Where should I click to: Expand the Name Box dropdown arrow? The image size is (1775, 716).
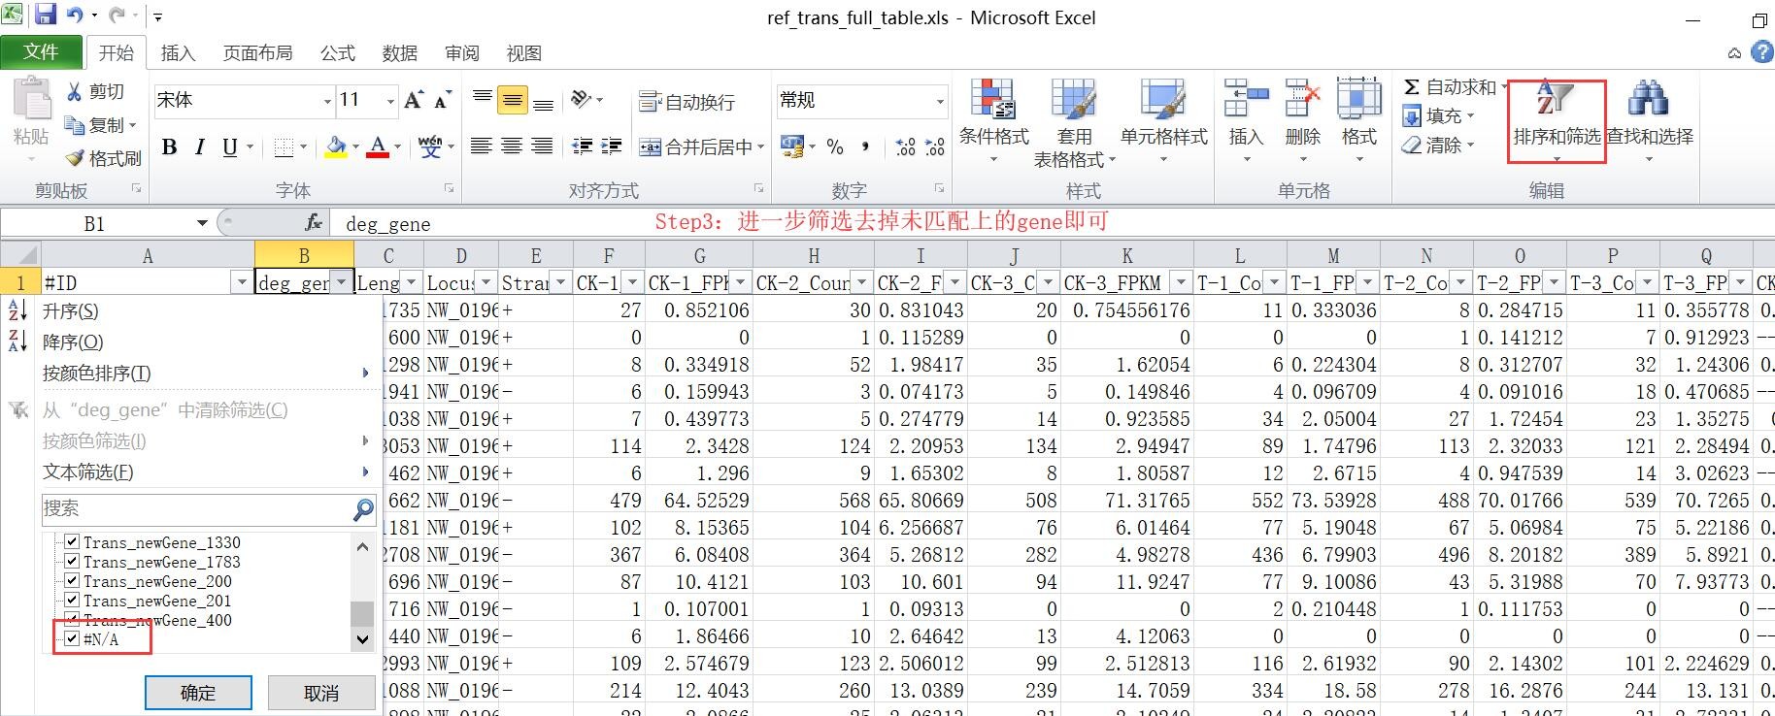click(202, 223)
